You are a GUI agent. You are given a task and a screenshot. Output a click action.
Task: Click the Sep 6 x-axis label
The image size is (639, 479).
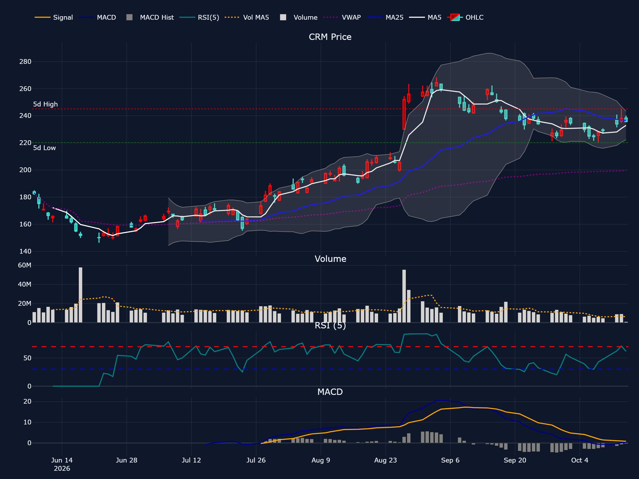point(450,460)
